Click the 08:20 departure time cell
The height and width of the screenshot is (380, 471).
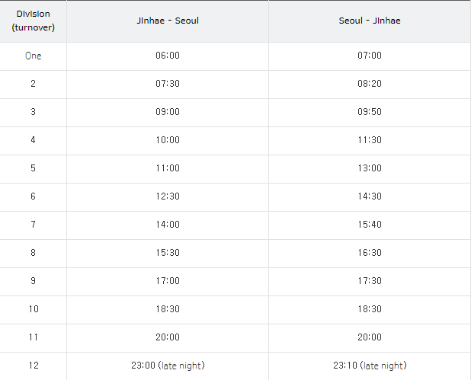point(370,84)
